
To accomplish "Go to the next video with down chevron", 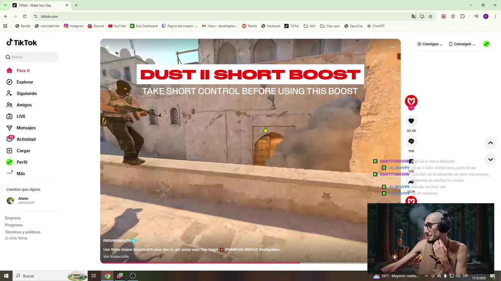I will click(x=490, y=159).
